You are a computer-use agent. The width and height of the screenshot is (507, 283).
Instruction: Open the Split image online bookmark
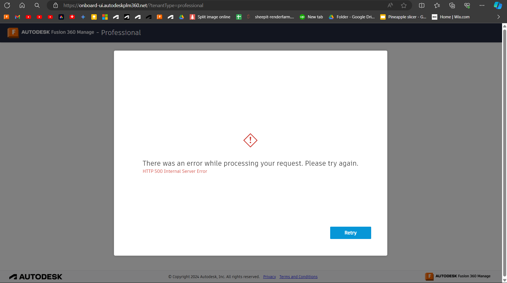tap(210, 17)
